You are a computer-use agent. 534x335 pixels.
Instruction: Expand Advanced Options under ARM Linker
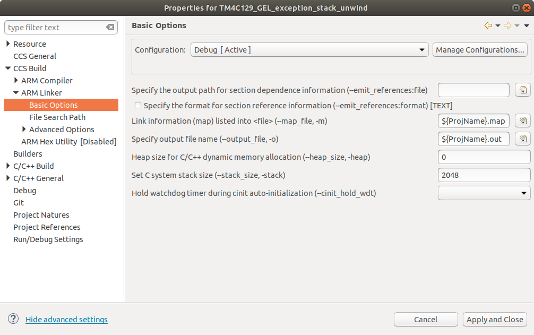[x=24, y=130]
